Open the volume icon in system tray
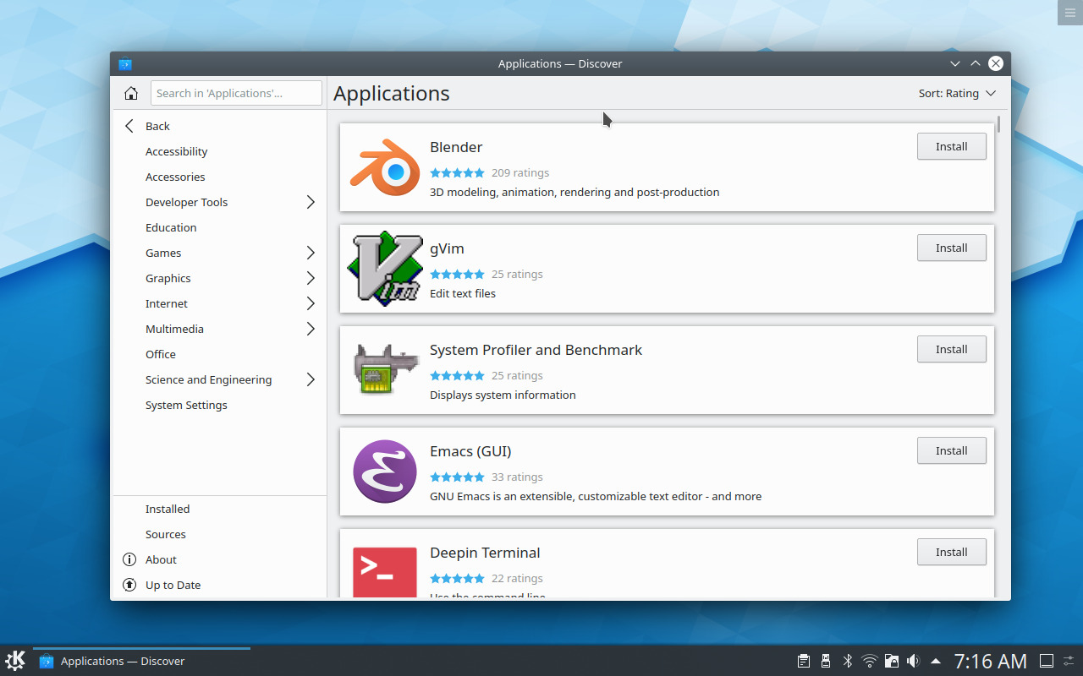 pyautogui.click(x=913, y=661)
